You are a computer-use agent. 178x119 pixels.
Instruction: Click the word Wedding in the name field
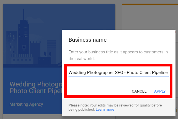77,72
